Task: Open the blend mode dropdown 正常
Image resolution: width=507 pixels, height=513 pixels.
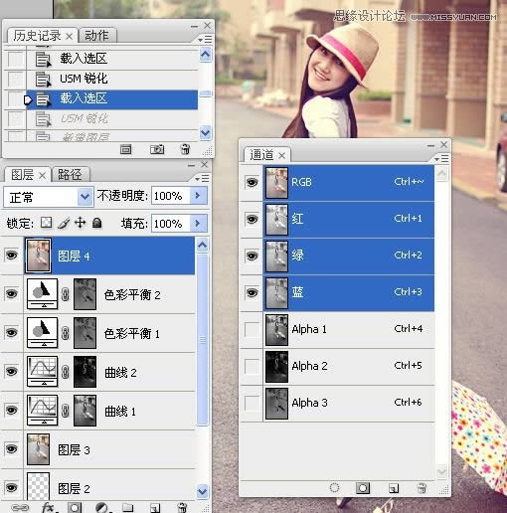Action: [x=48, y=197]
